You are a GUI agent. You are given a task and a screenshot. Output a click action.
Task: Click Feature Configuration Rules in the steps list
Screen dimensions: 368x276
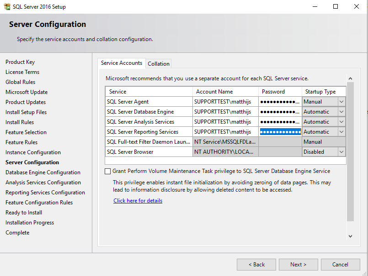click(x=39, y=203)
